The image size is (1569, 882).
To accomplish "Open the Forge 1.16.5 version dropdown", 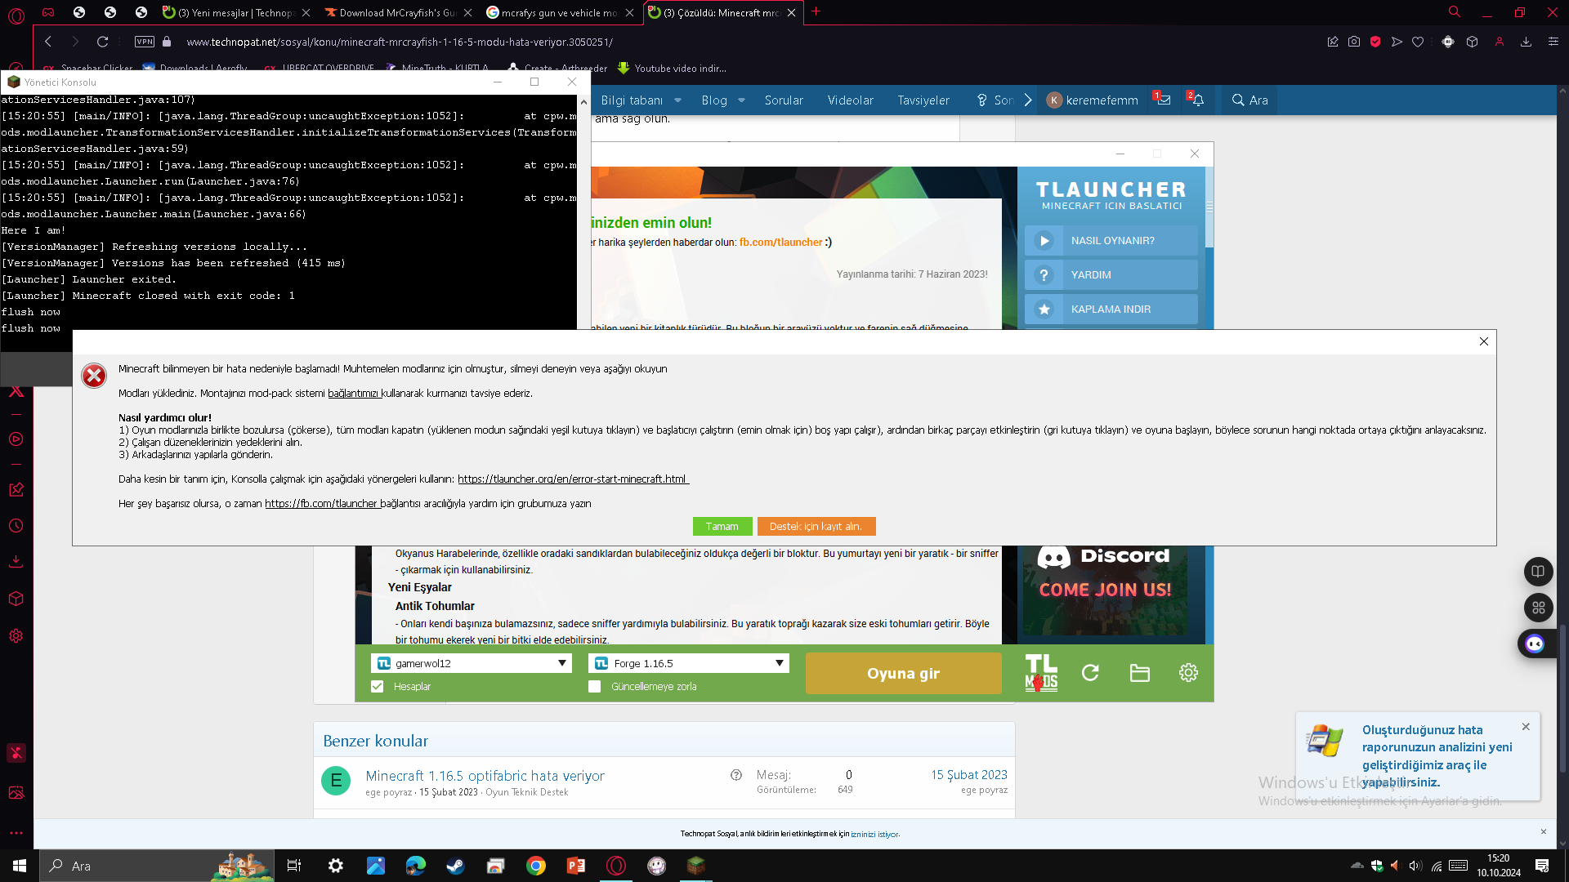I will 780,663.
